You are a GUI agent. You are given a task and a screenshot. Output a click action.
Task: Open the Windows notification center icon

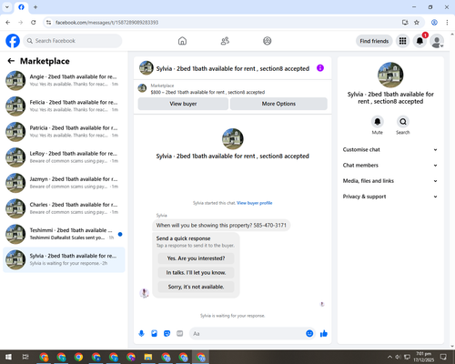(443, 357)
